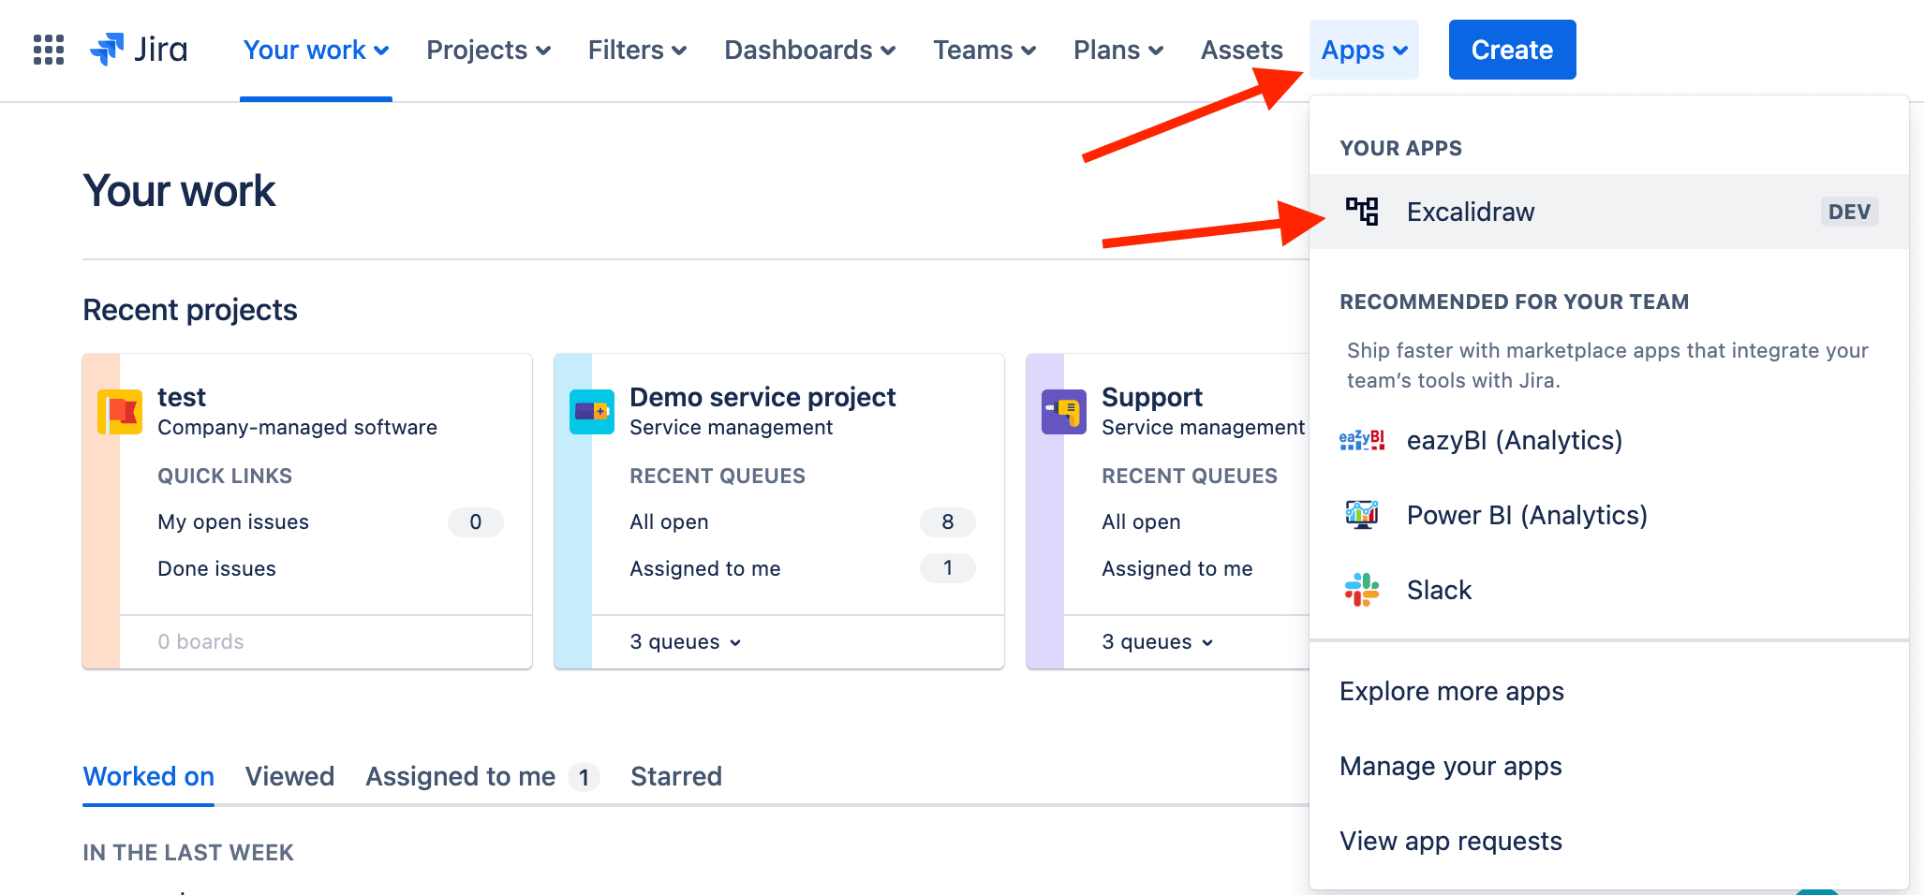Click the Power BI app icon

point(1362,515)
